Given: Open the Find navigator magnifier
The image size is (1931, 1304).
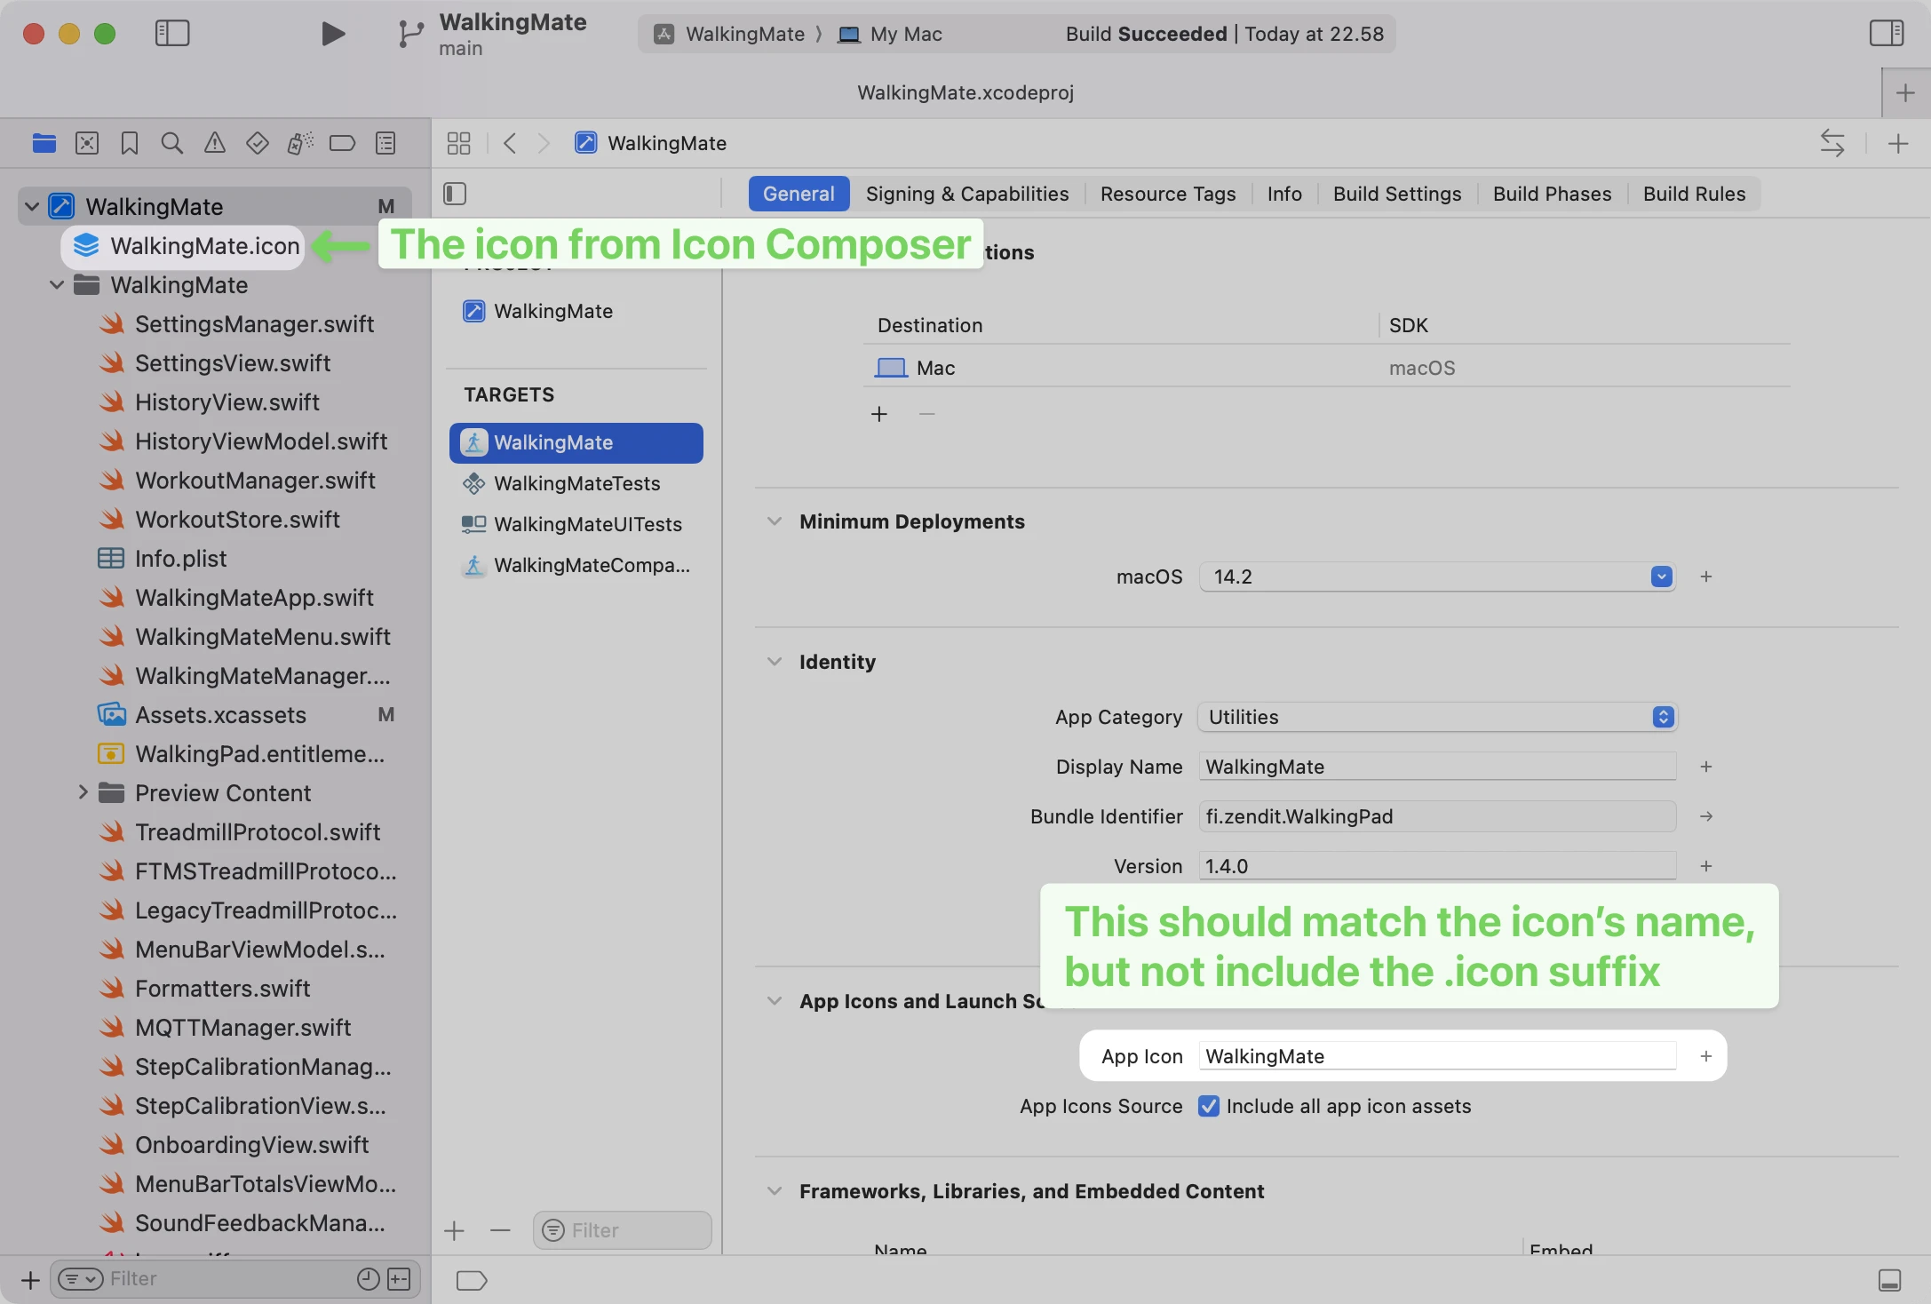Looking at the screenshot, I should coord(172,143).
